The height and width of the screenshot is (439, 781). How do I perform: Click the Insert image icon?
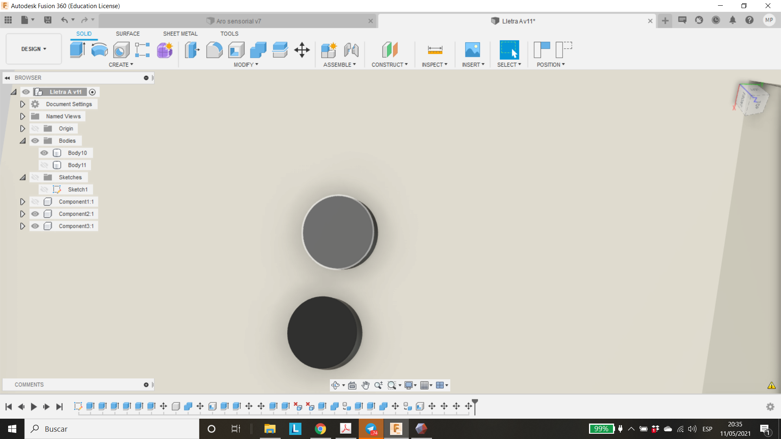point(472,50)
